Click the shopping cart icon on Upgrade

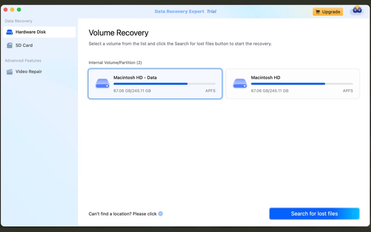point(318,12)
